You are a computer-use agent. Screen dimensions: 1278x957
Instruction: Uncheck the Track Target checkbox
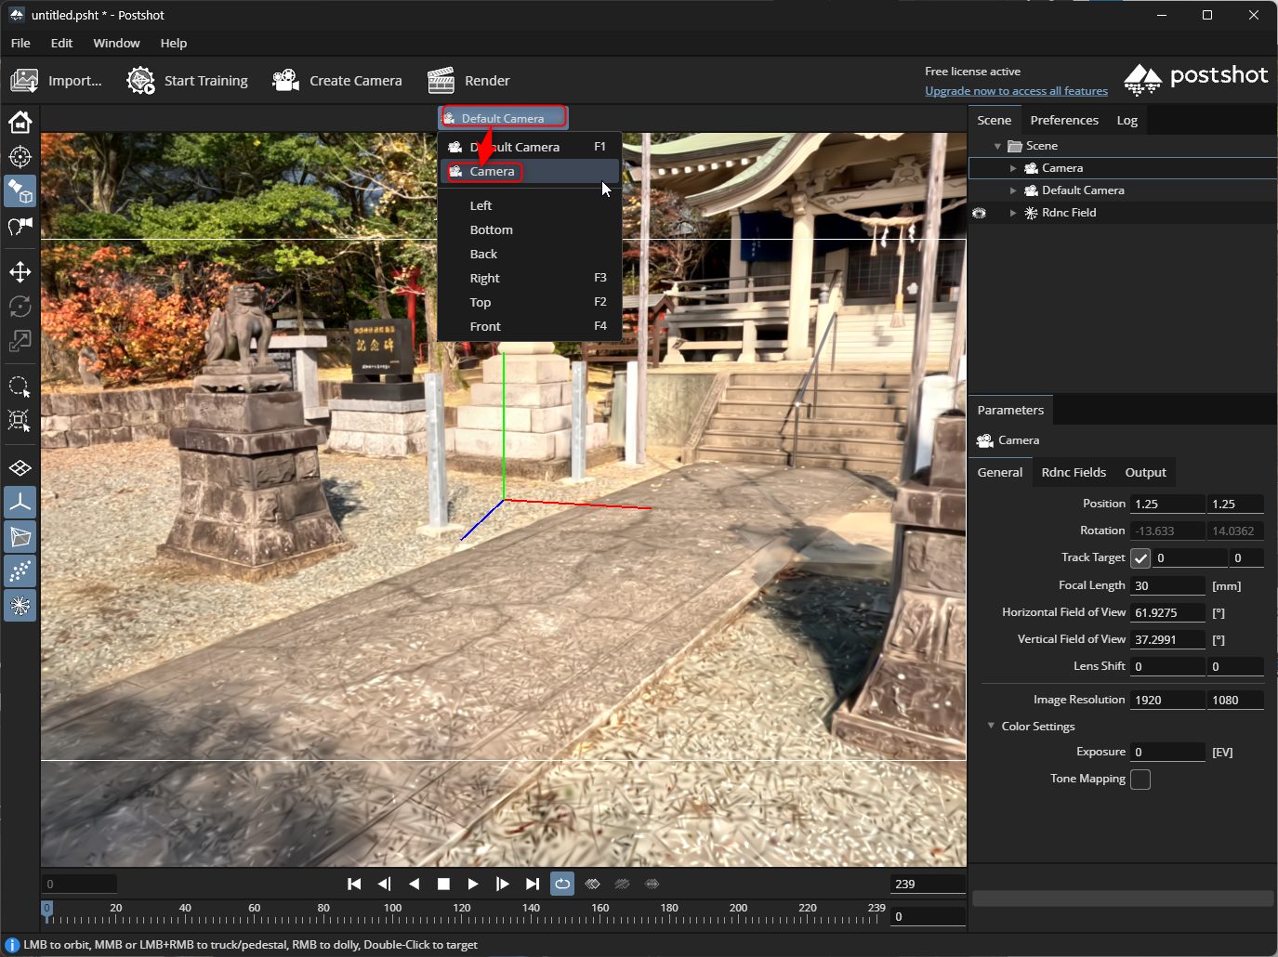pyautogui.click(x=1140, y=557)
